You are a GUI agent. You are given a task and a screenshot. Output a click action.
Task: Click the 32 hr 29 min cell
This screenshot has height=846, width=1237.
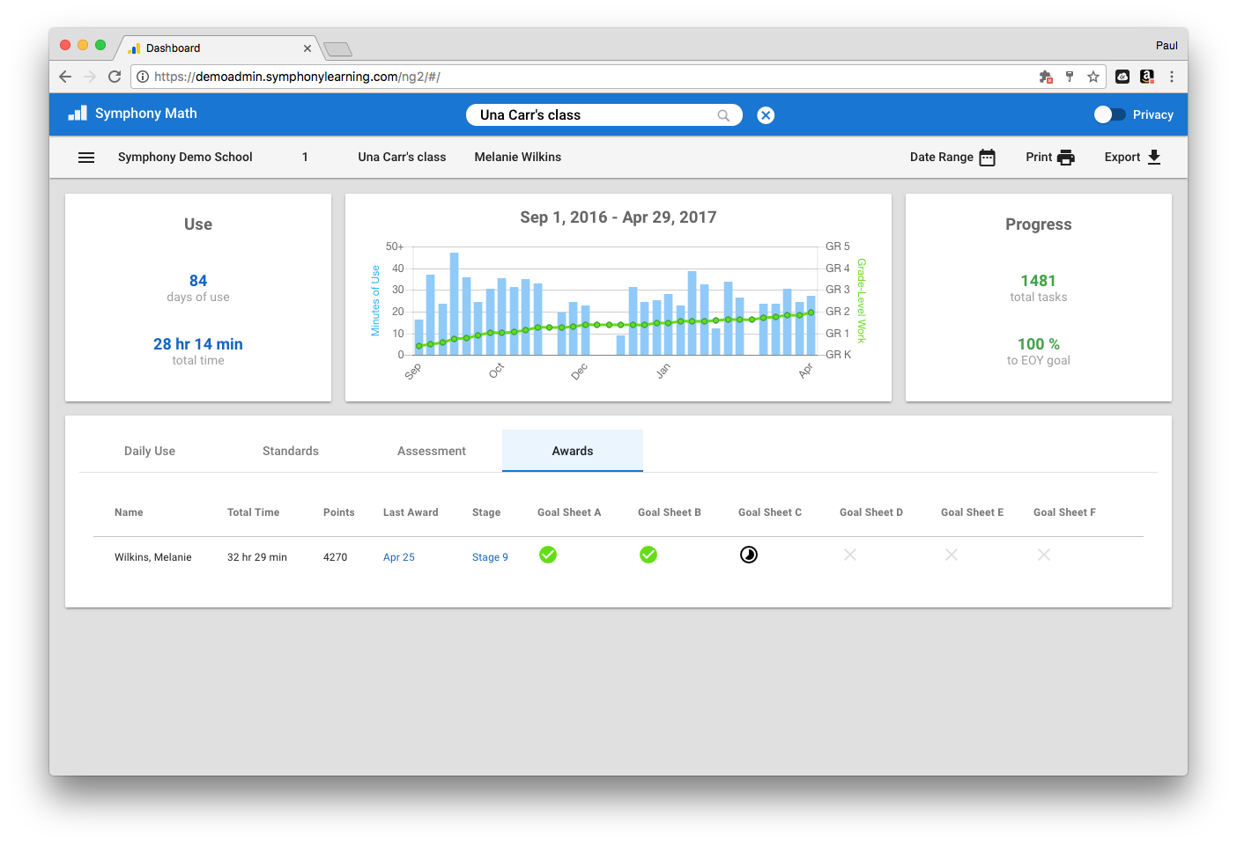257,557
